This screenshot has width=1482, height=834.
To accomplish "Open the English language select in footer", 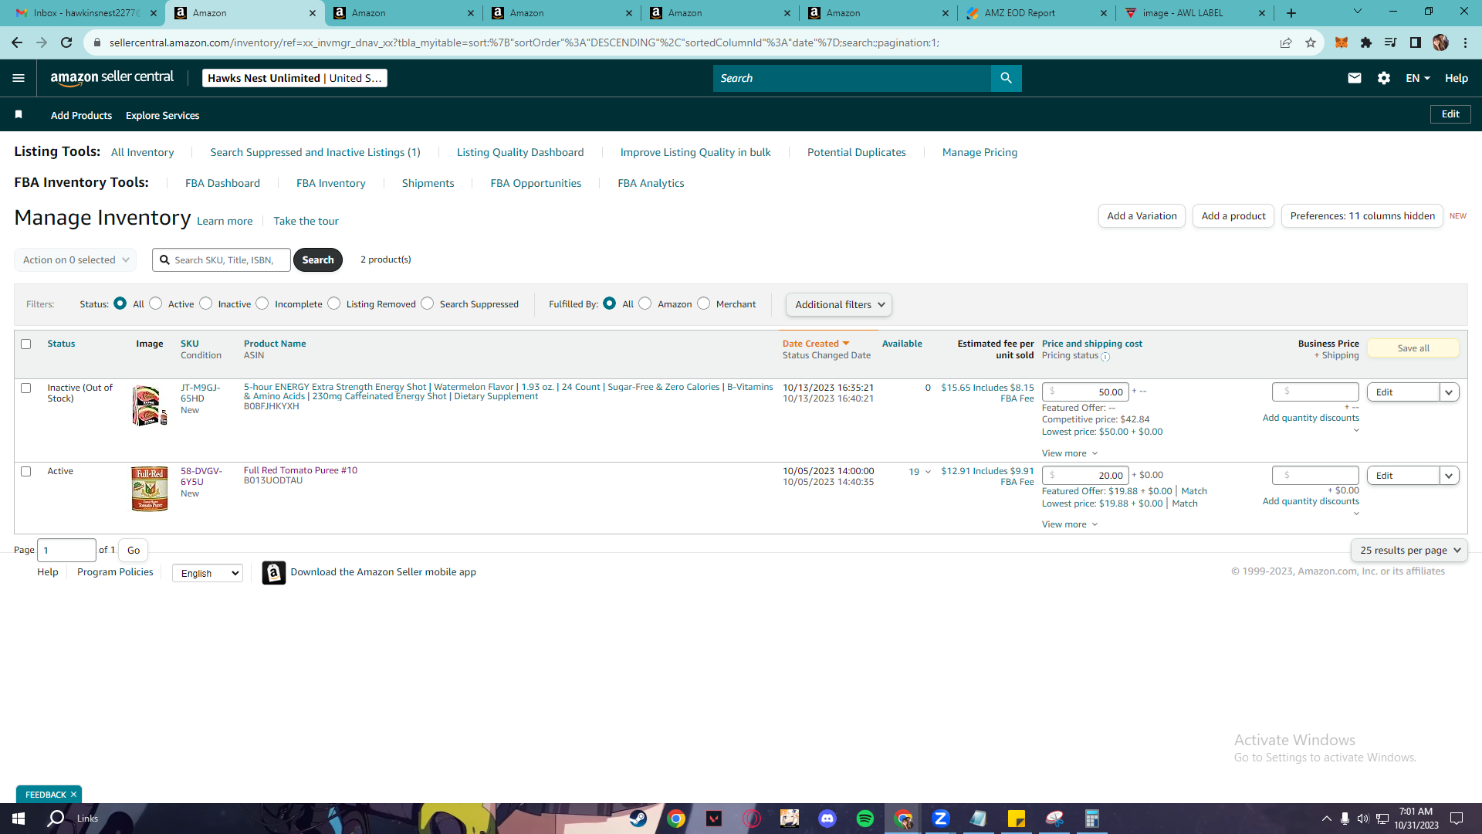I will [208, 573].
